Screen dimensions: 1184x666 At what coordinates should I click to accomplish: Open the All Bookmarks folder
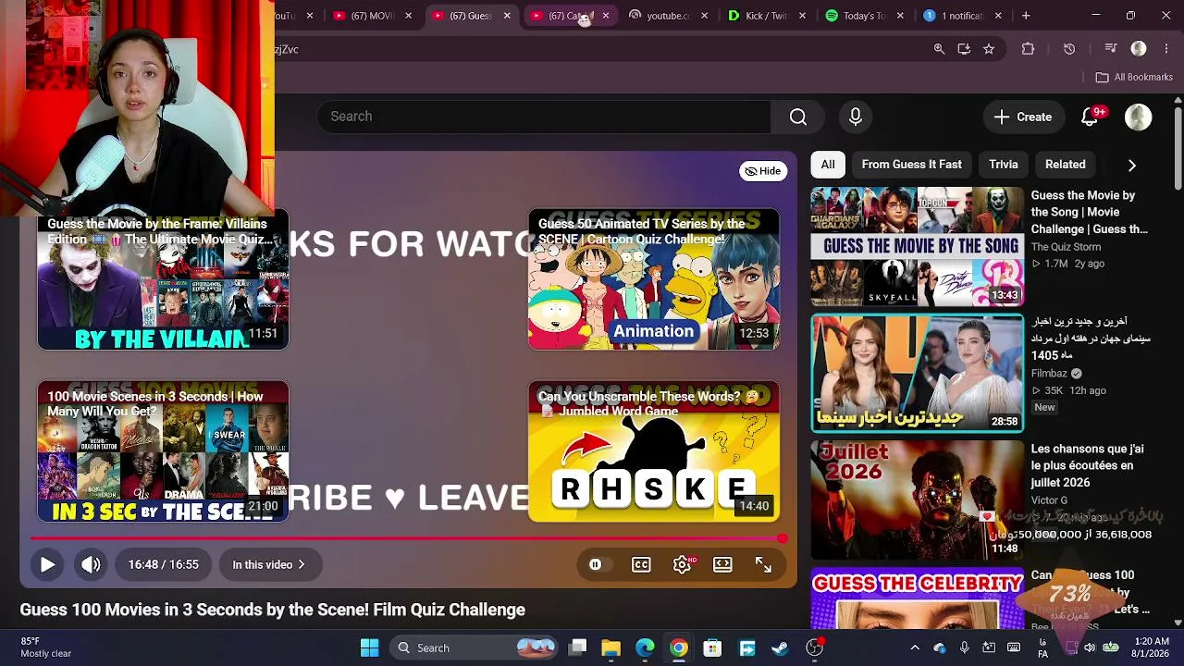pyautogui.click(x=1134, y=78)
